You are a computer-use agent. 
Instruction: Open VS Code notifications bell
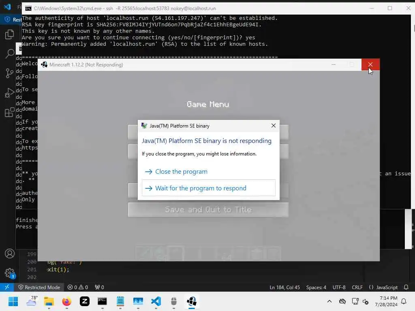(406, 287)
